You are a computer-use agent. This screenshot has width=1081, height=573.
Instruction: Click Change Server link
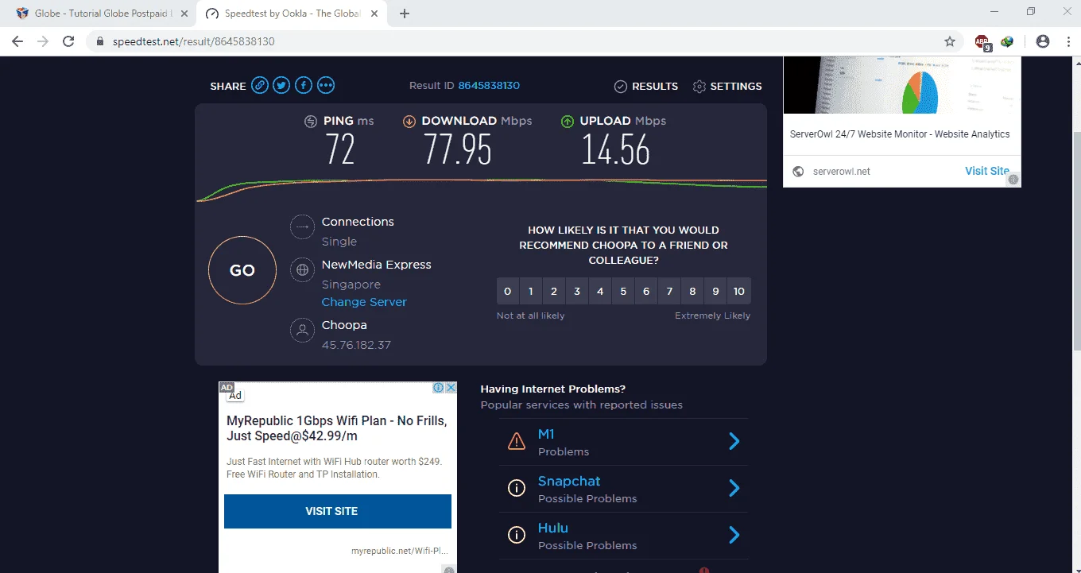click(364, 302)
